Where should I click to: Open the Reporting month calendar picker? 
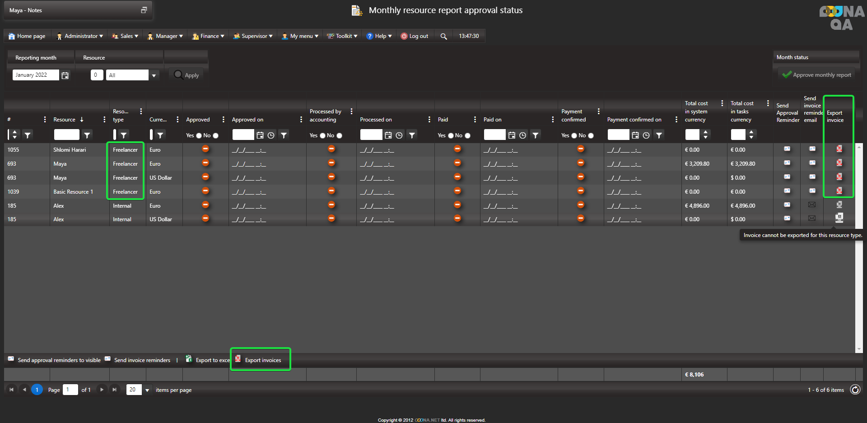click(x=65, y=75)
